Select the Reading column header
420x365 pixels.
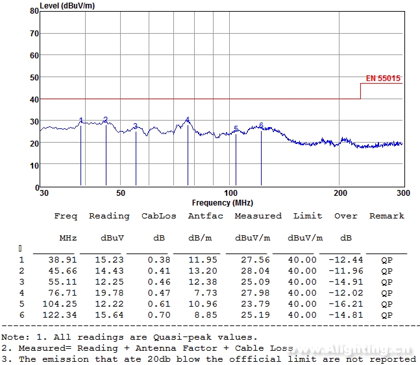(x=109, y=216)
